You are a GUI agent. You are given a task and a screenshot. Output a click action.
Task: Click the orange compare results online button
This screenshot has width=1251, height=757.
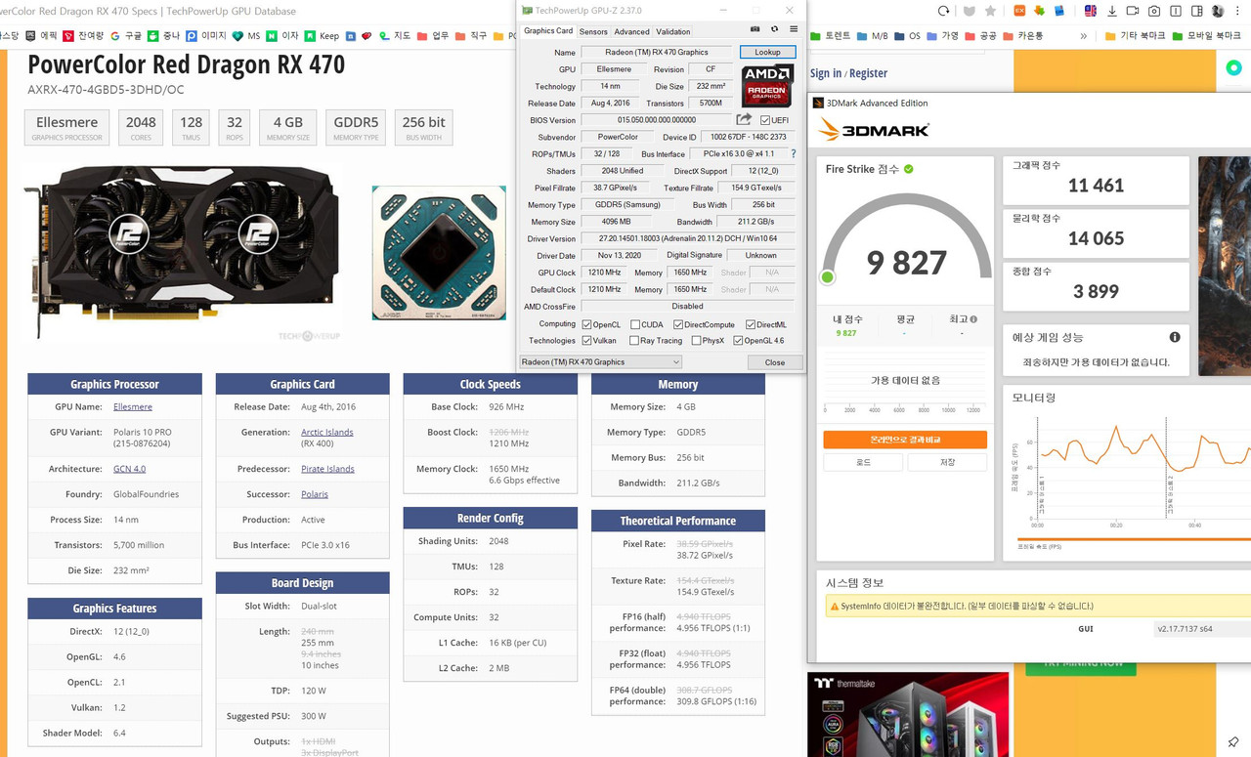pyautogui.click(x=905, y=440)
